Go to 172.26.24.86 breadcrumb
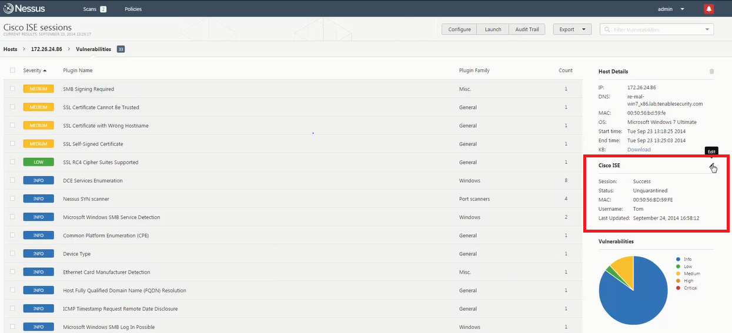Screen dimensions: 732x333 (46, 49)
